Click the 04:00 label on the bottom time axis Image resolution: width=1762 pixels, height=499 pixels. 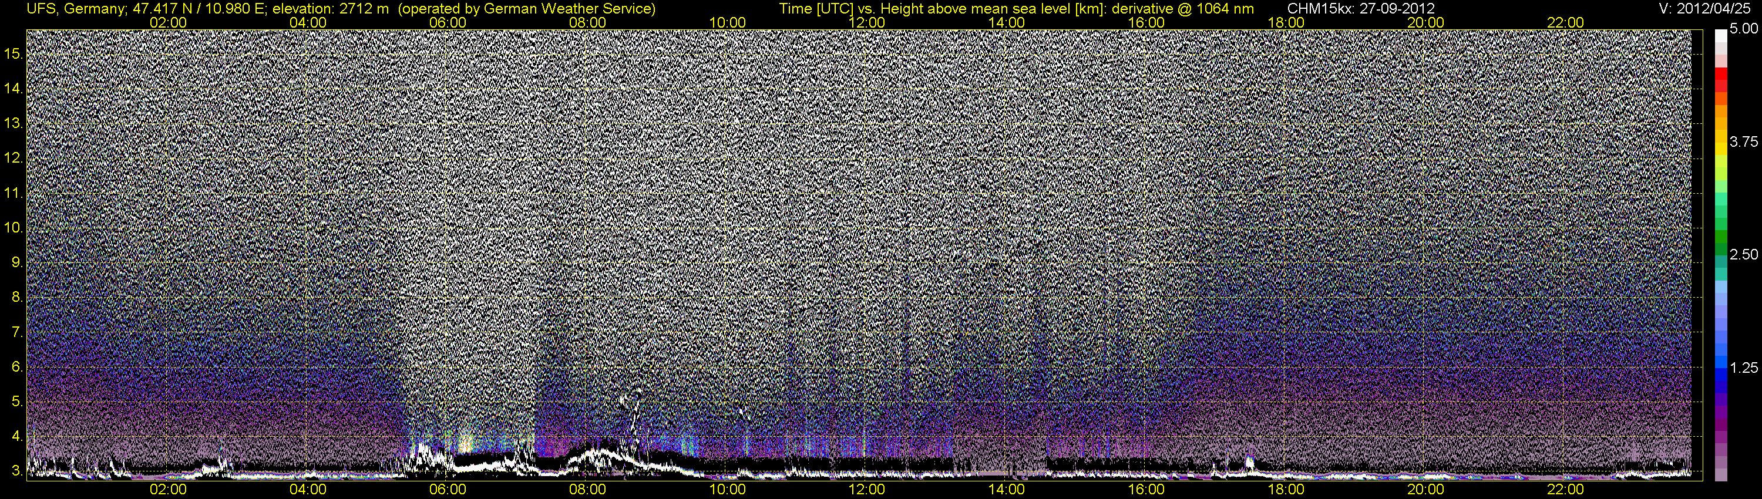point(308,490)
